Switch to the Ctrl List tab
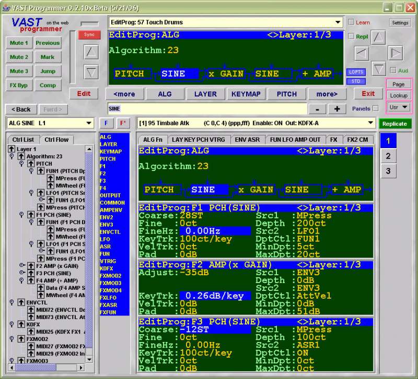 [24, 140]
